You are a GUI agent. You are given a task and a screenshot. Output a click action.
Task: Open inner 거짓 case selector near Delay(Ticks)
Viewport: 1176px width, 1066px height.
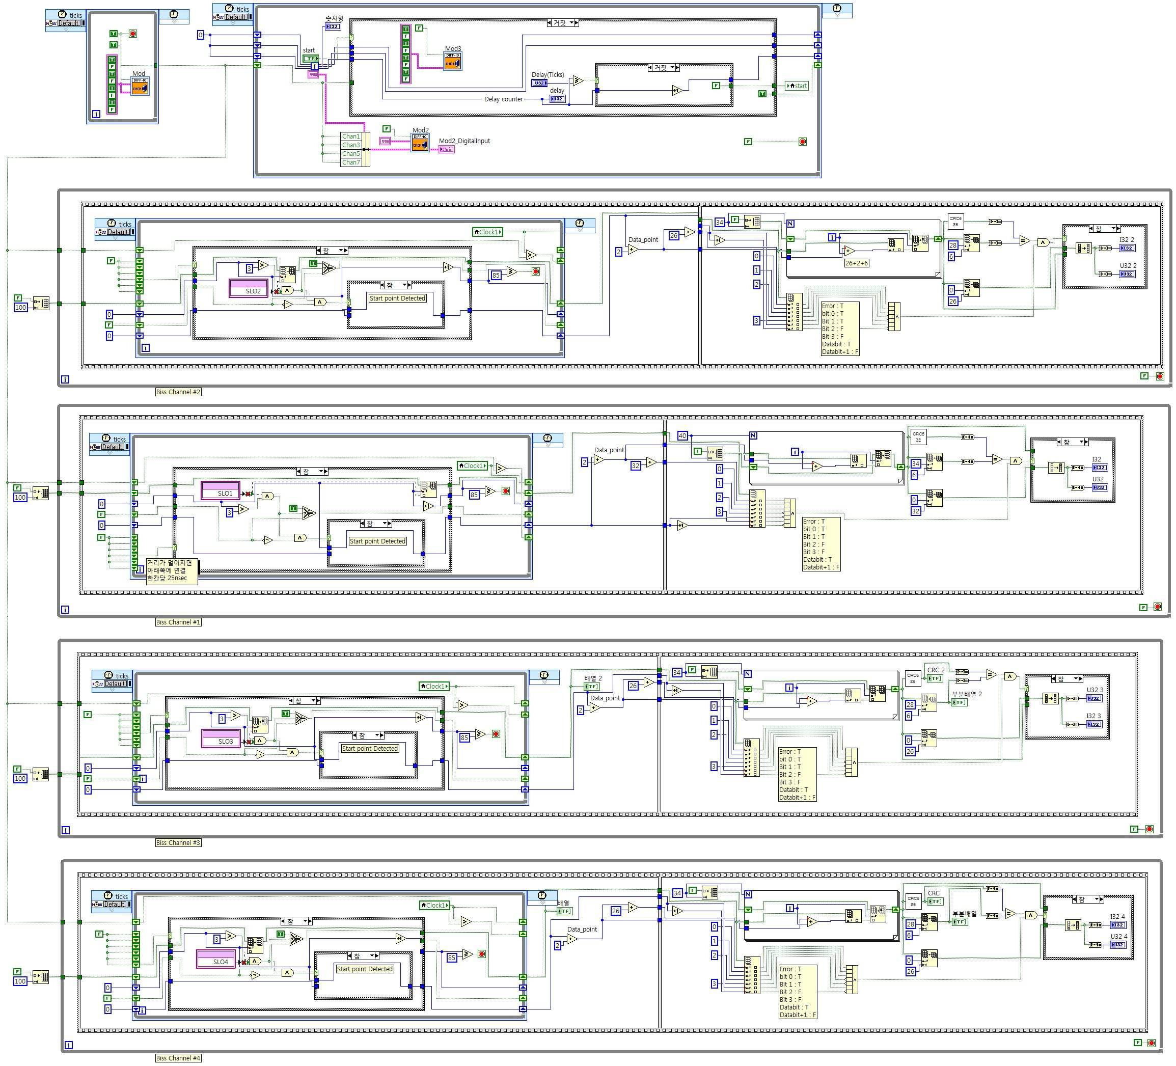click(x=663, y=68)
